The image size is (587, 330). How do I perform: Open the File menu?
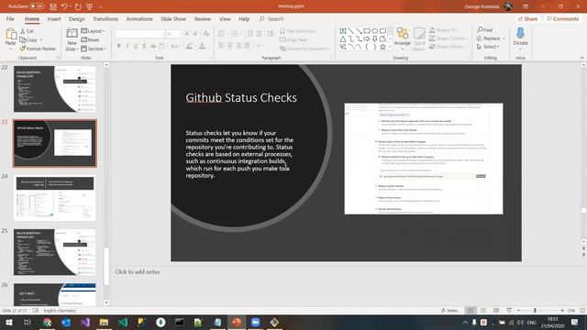[x=10, y=18]
